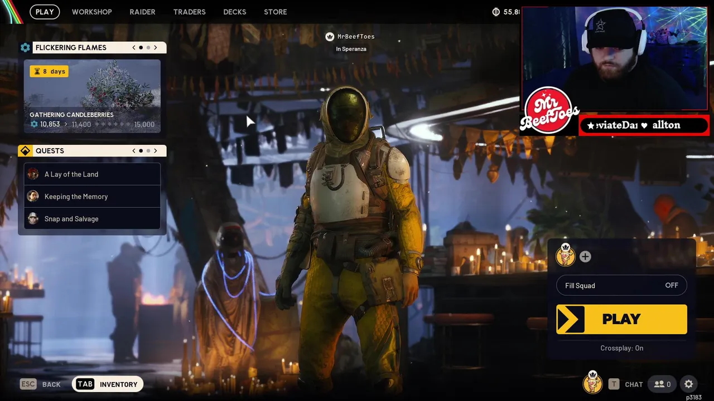Open the RAIDER tab

tap(142, 12)
